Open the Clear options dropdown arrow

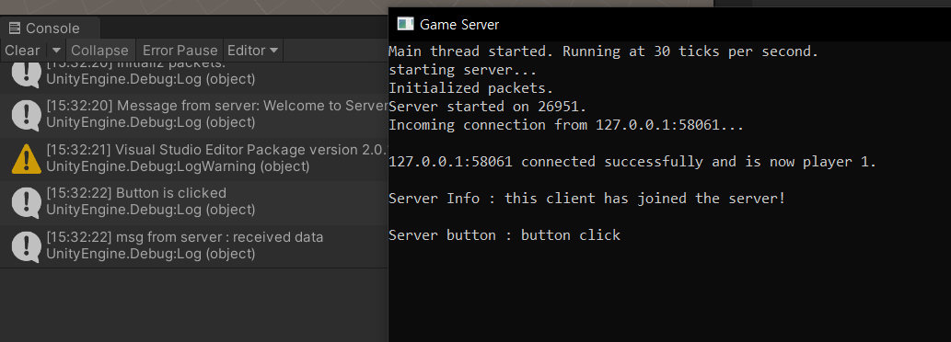click(x=56, y=51)
